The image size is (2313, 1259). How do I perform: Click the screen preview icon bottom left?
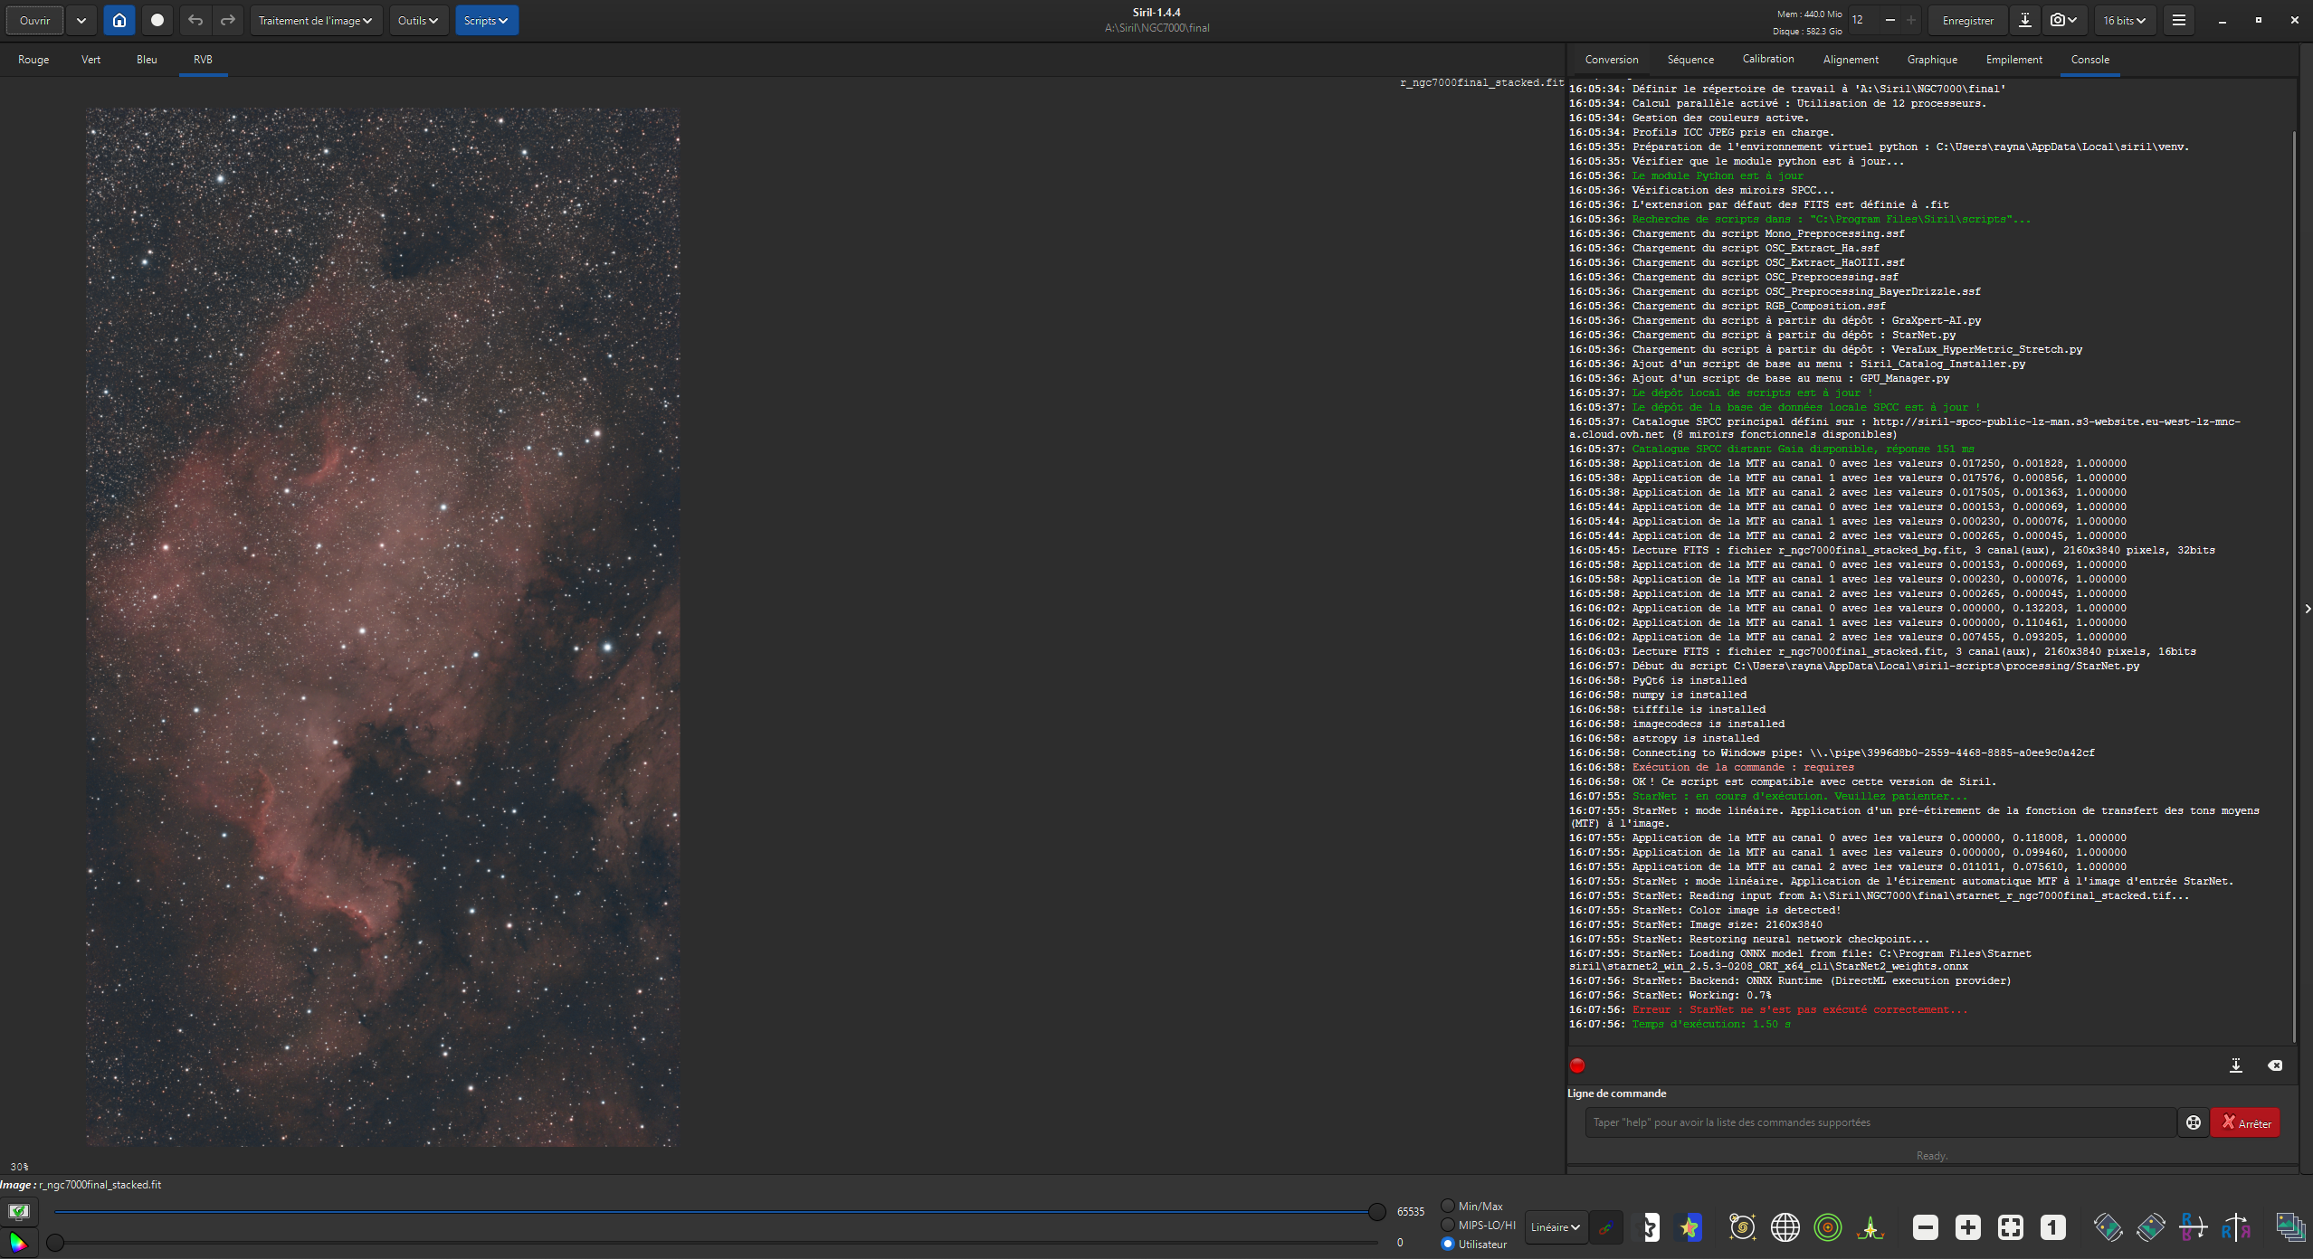[18, 1211]
